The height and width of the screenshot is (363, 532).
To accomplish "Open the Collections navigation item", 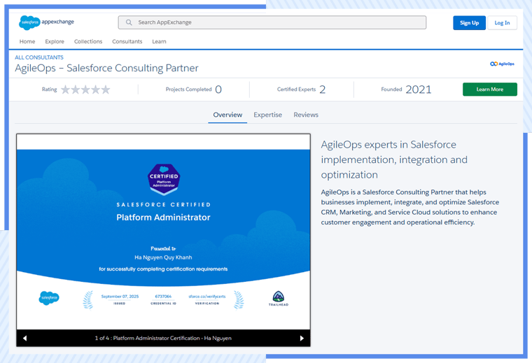I will click(88, 42).
